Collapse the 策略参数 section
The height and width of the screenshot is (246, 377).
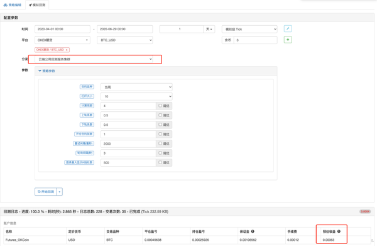click(x=46, y=70)
